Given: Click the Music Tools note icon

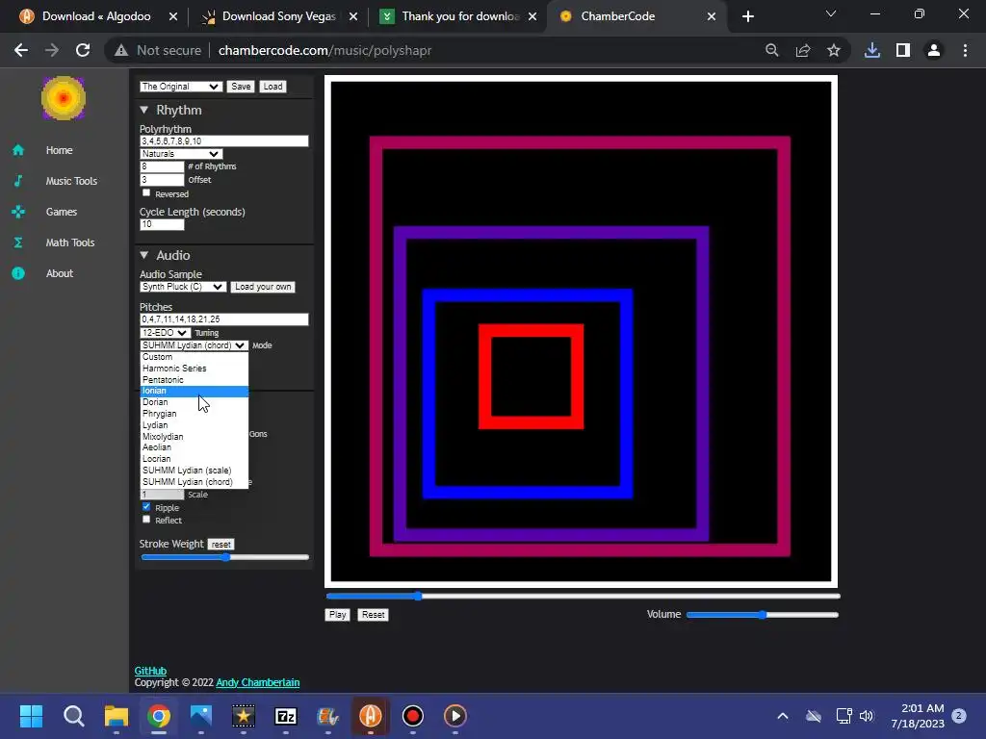Looking at the screenshot, I should click(18, 181).
